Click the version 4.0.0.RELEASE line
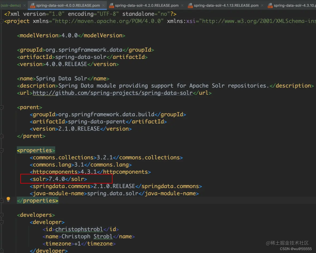The width and height of the screenshot is (316, 253). click(68, 64)
